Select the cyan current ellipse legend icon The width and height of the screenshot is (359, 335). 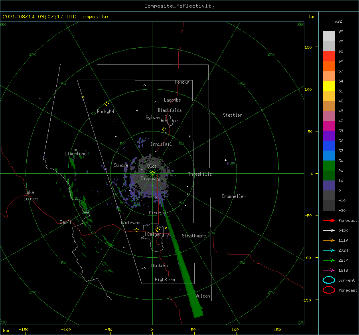[x=329, y=280]
